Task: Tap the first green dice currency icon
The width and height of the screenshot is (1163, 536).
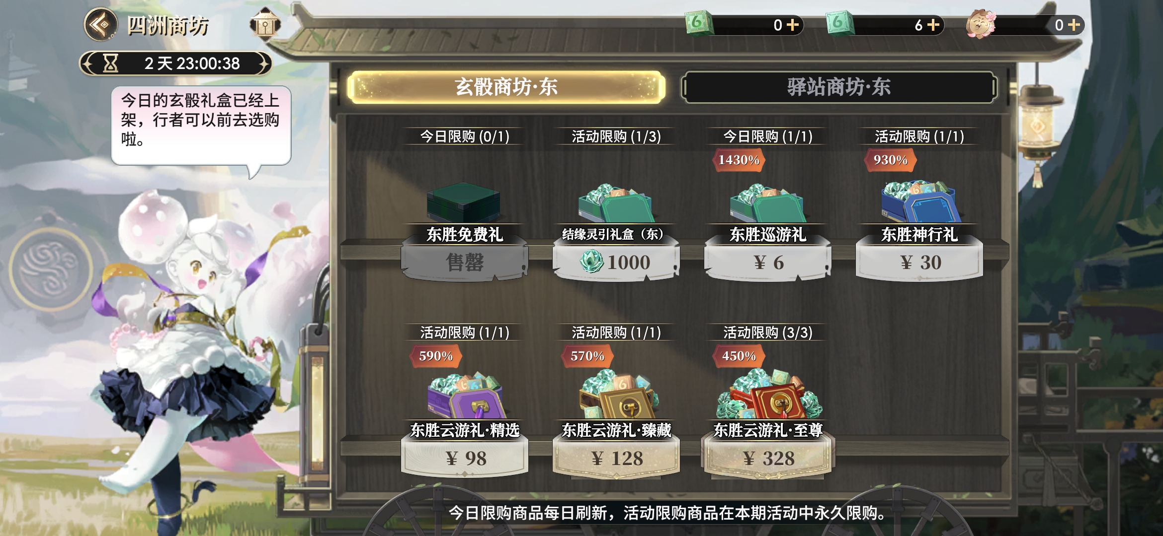Action: (698, 23)
